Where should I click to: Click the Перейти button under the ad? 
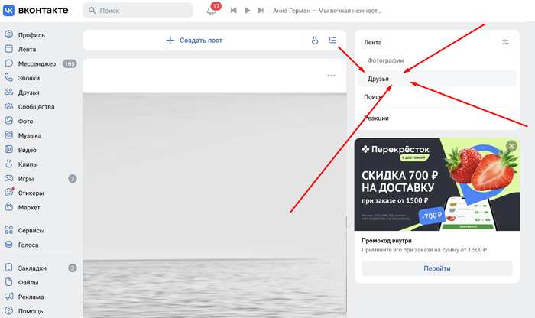click(x=437, y=268)
